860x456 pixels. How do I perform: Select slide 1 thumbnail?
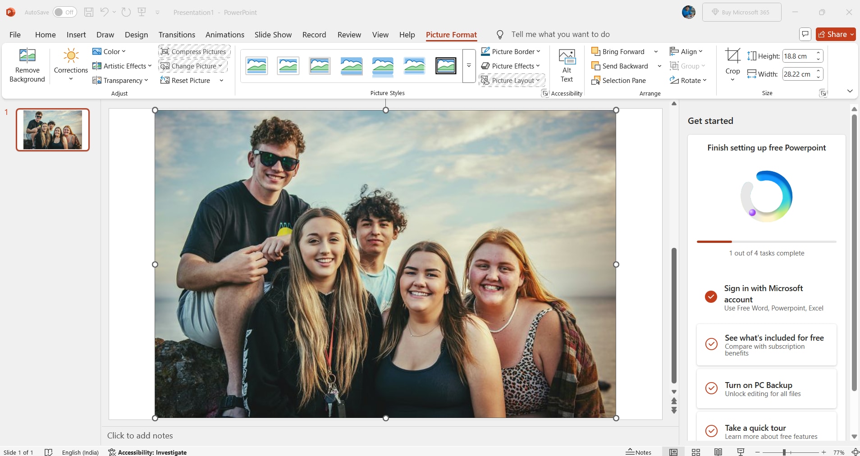[53, 129]
